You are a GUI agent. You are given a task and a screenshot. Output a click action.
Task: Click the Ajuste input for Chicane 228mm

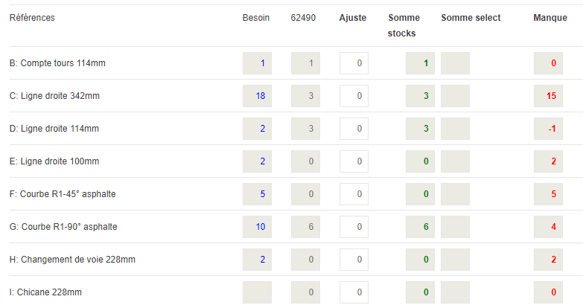tap(354, 292)
